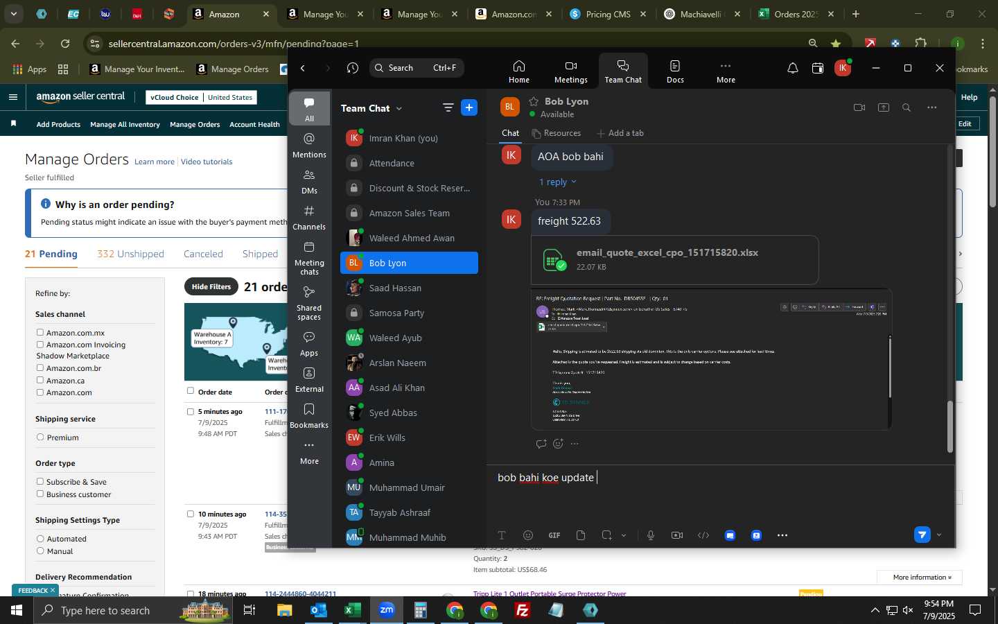
Task: Insert a code snippet
Action: [703, 535]
